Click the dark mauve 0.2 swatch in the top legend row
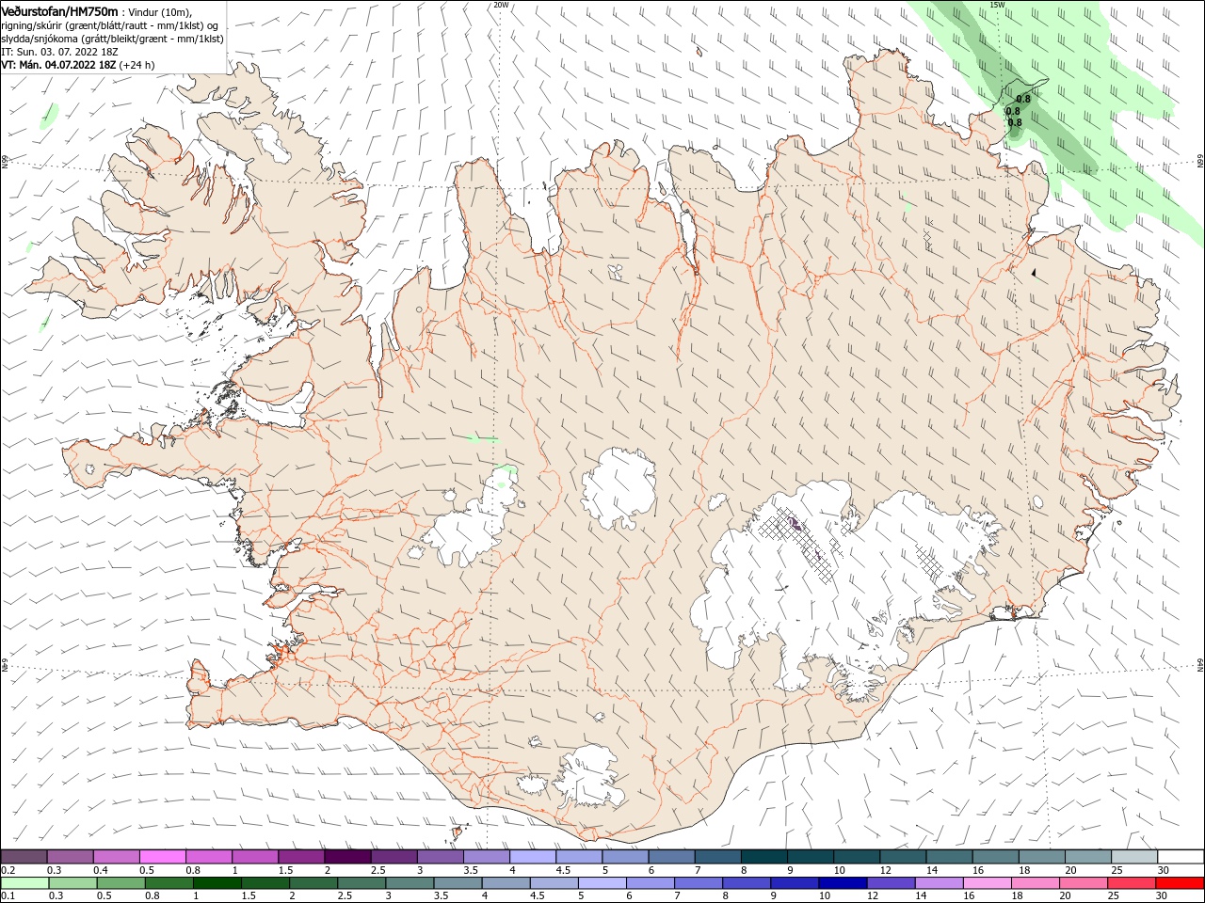The image size is (1205, 903). pos(24,857)
